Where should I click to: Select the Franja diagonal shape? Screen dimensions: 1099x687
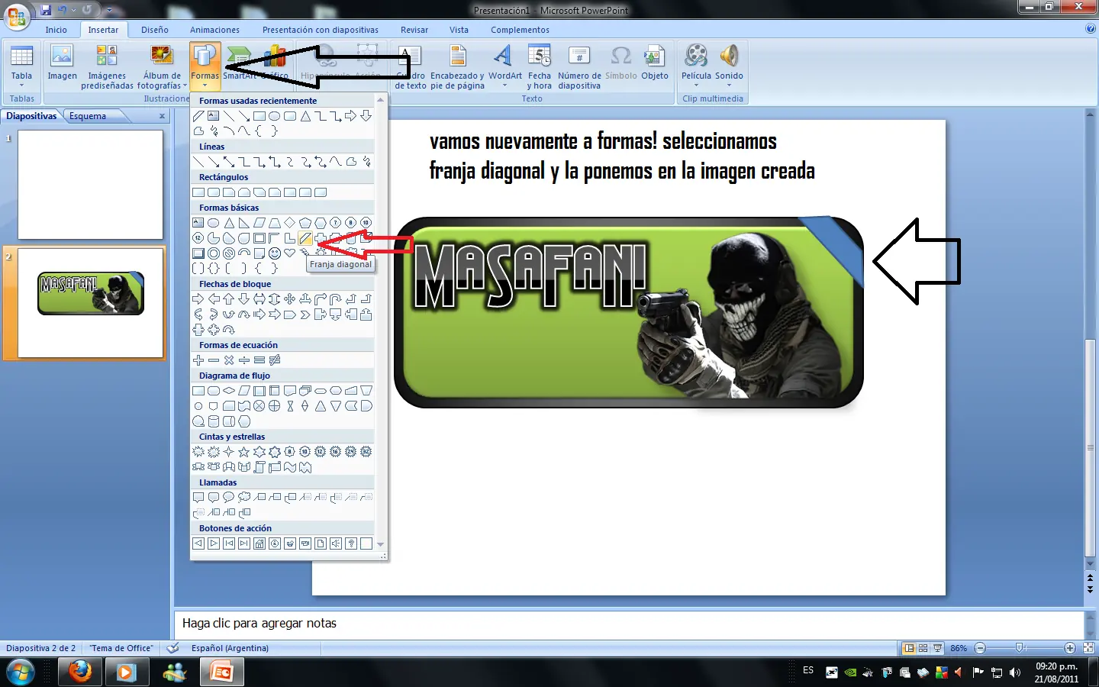(x=305, y=238)
